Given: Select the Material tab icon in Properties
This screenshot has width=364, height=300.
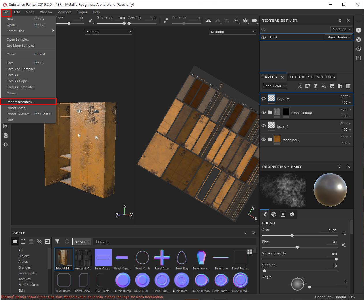Looking at the screenshot, I should [292, 214].
